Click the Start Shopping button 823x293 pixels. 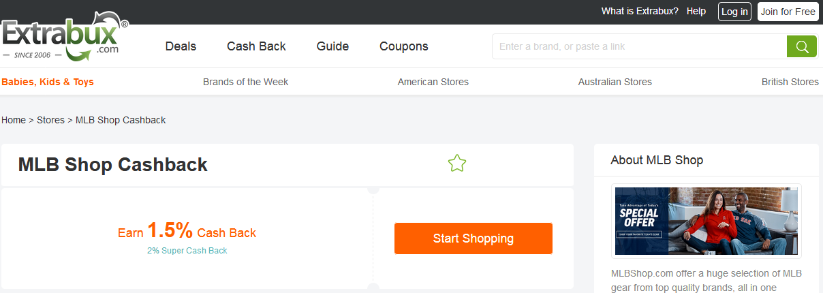tap(473, 238)
